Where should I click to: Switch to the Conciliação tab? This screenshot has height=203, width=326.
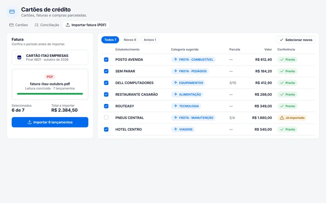click(47, 25)
